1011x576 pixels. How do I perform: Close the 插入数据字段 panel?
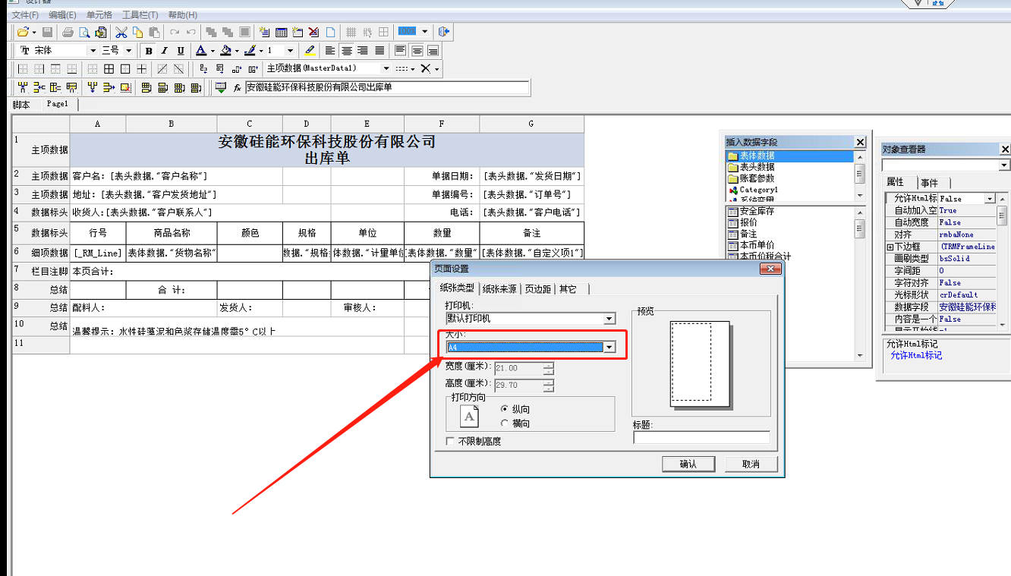860,142
